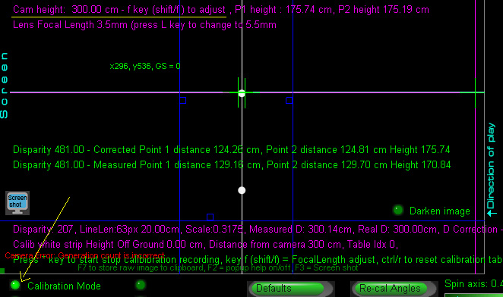Click the blue square handle on bottom horizontal line

tap(210, 217)
